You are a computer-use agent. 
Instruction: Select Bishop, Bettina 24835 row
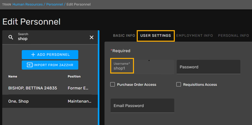(50, 88)
